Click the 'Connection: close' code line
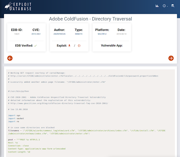The image size is (180, 157). [19, 146]
